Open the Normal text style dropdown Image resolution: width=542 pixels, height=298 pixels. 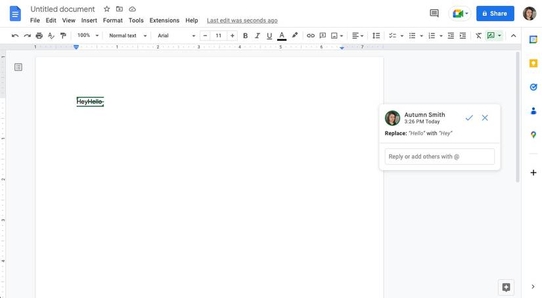tap(127, 35)
